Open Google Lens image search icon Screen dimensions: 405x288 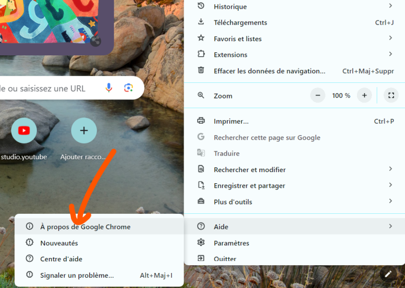(128, 88)
